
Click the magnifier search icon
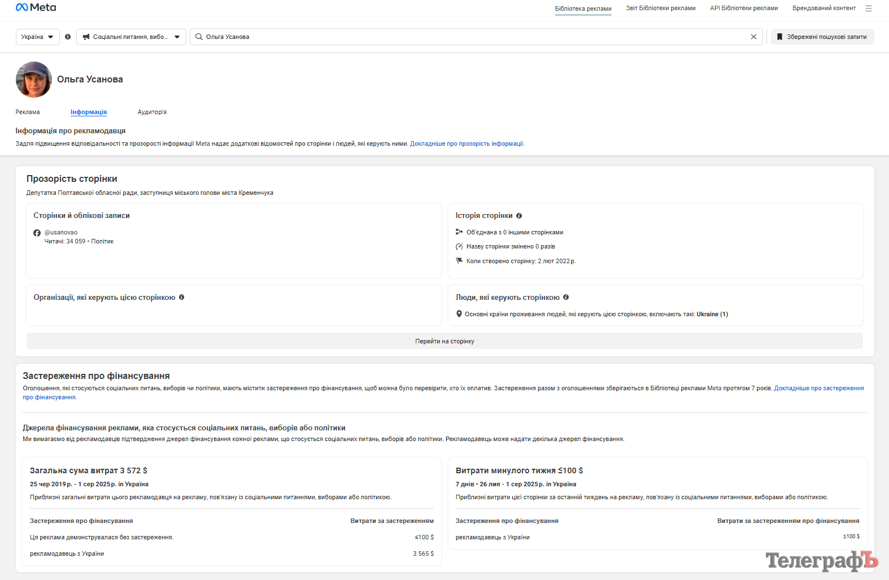[x=199, y=37]
